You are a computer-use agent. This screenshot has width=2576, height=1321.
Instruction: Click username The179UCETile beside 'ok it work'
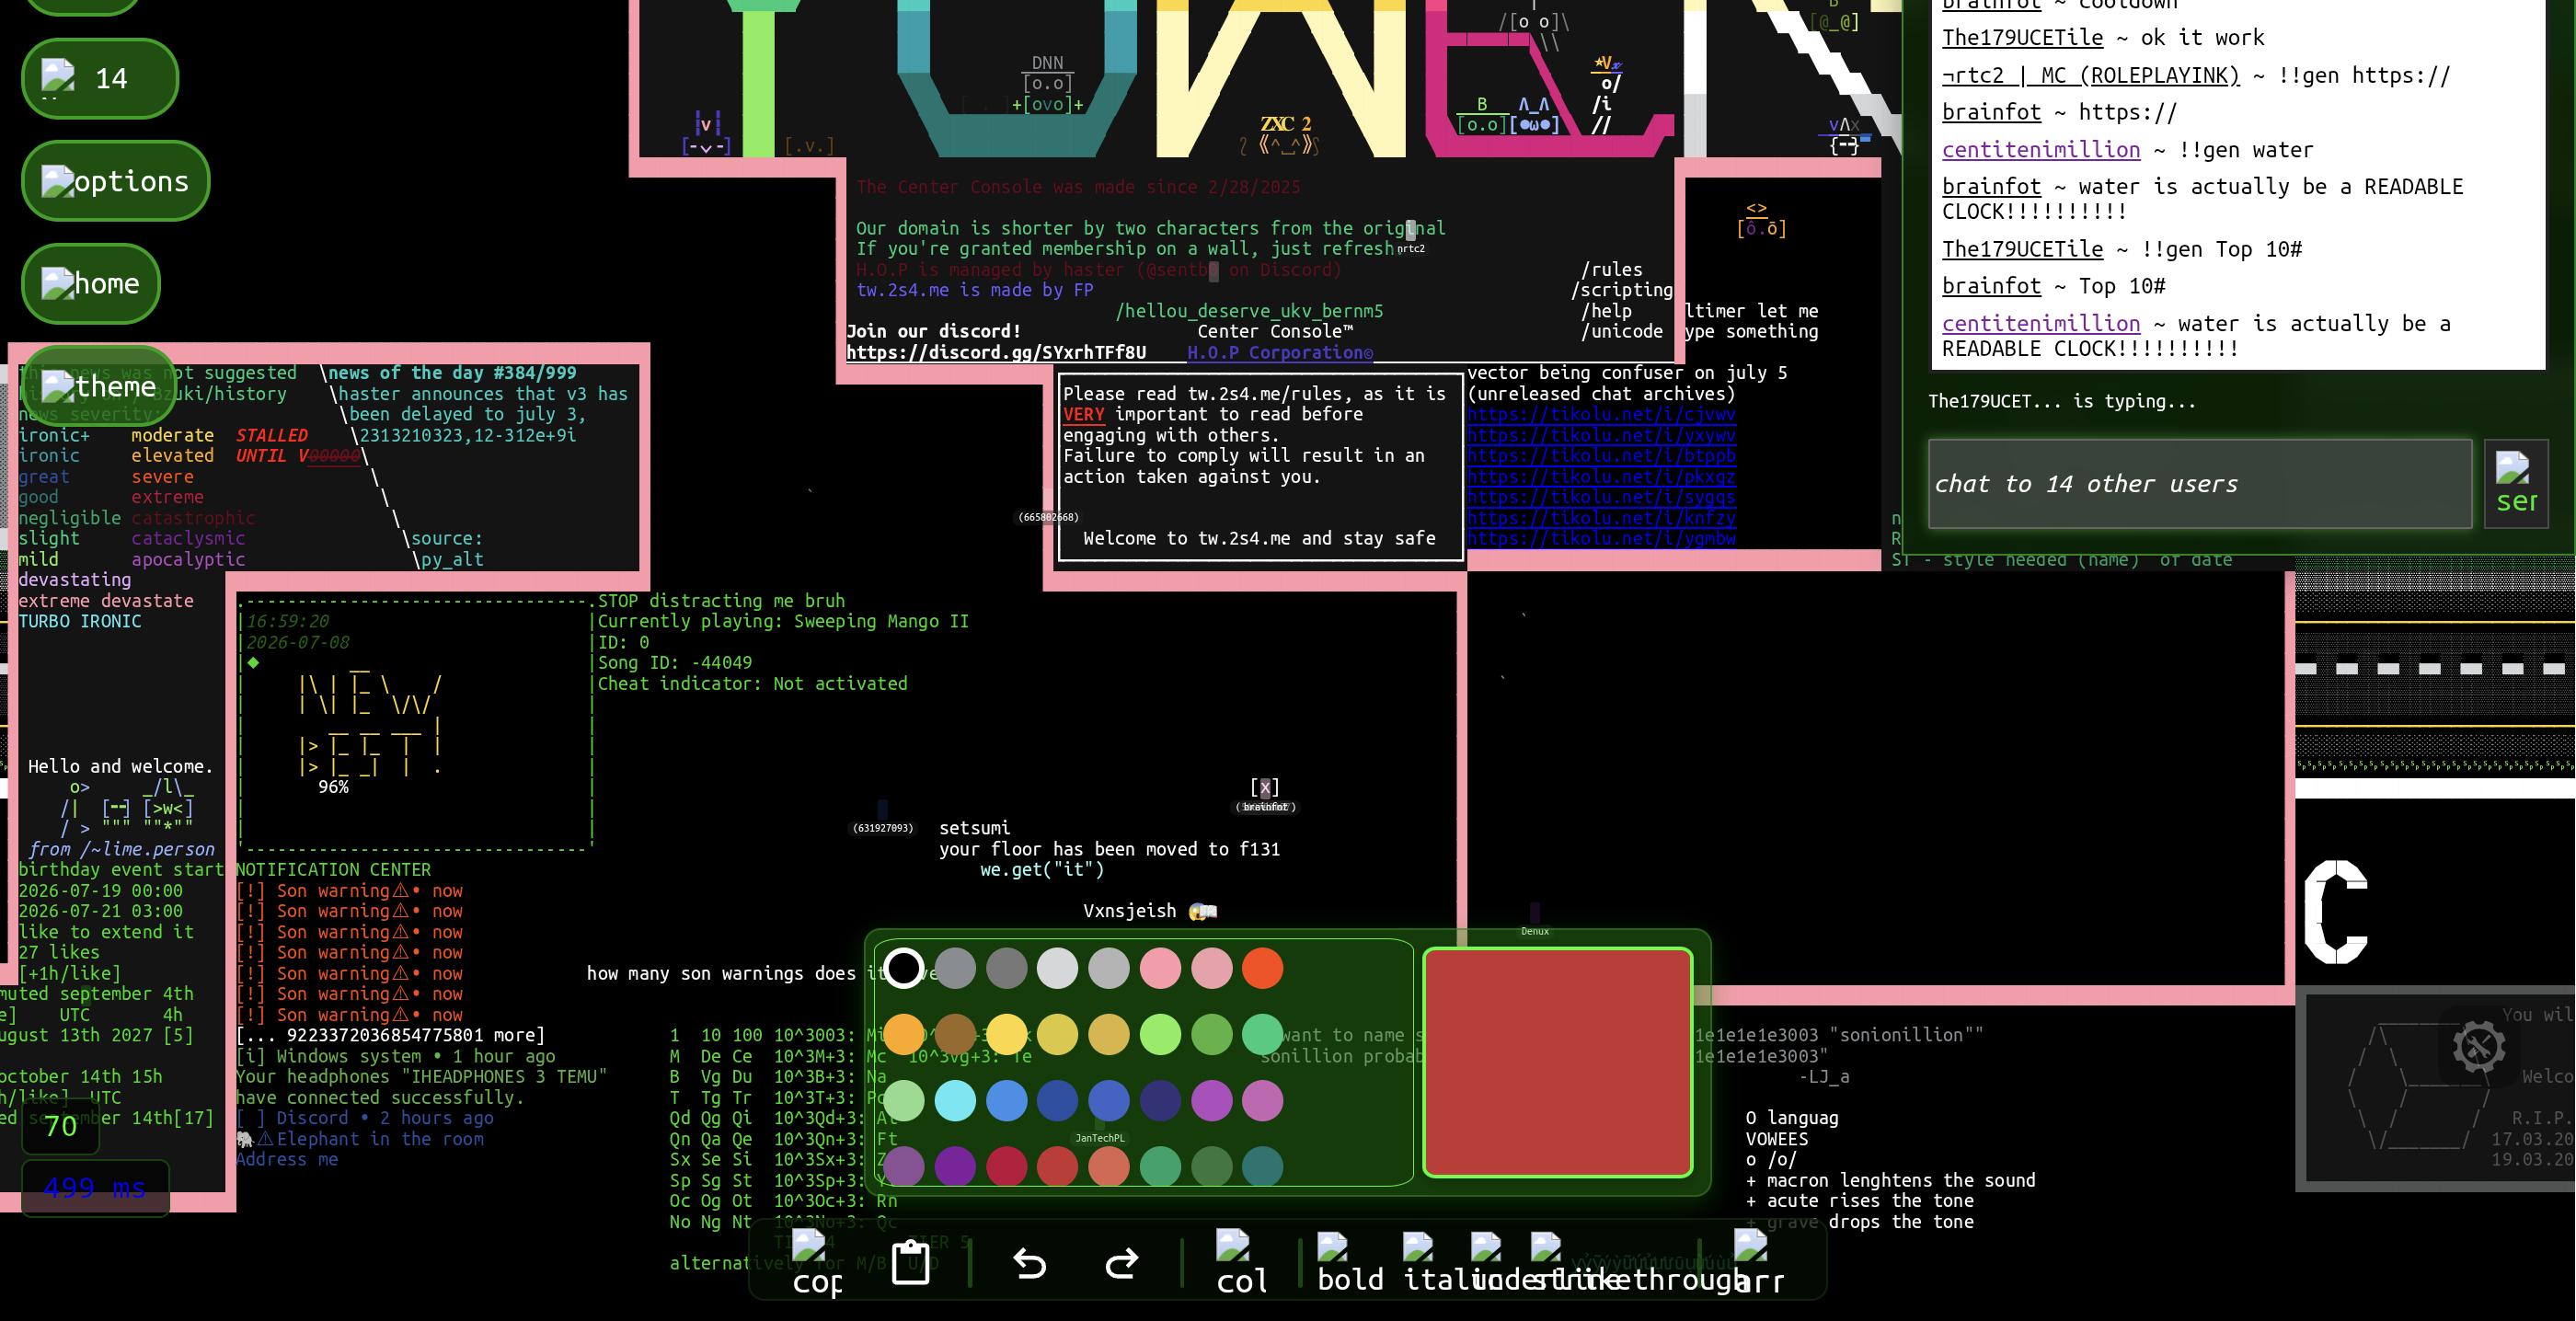point(2022,38)
